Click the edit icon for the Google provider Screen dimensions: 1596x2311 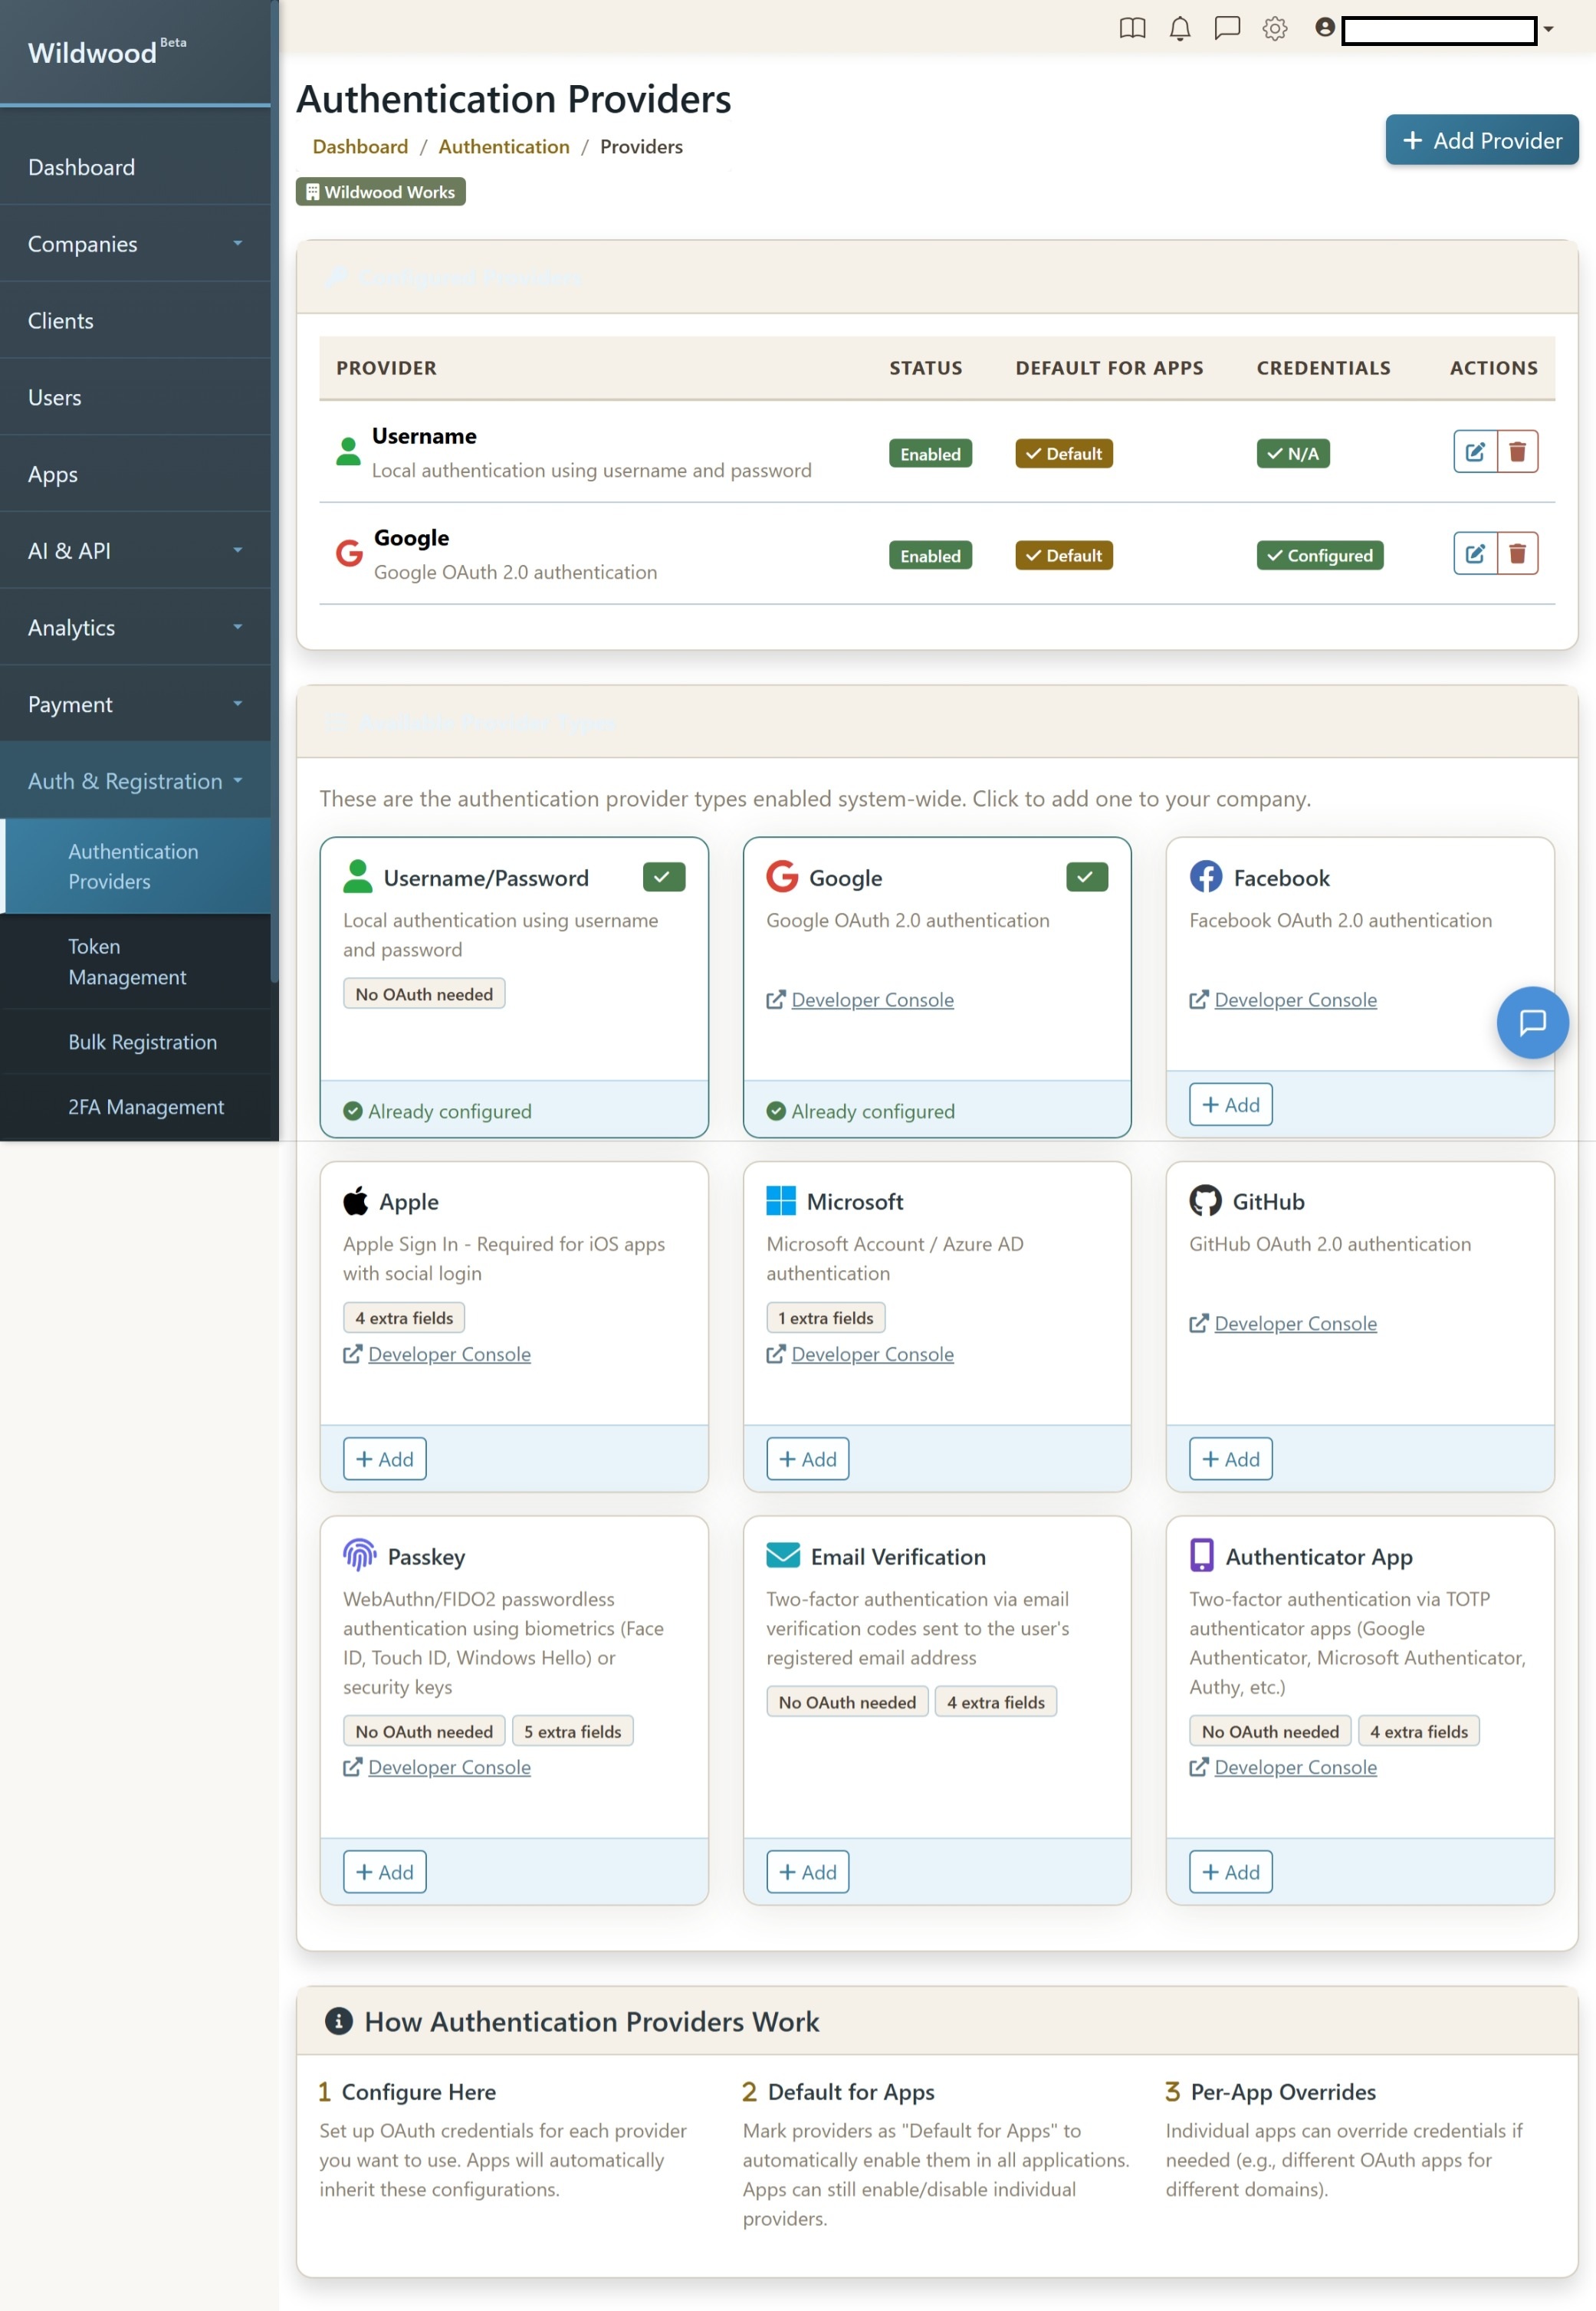coord(1475,553)
